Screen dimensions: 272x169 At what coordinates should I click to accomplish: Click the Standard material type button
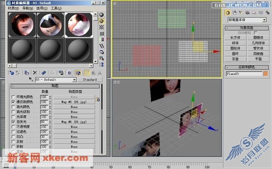(x=90, y=80)
